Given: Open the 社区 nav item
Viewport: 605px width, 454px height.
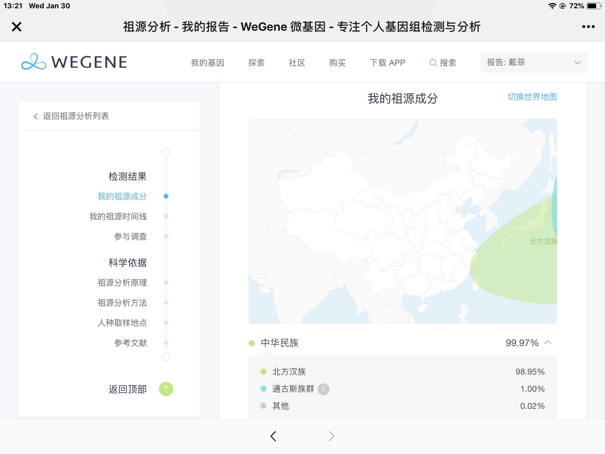Looking at the screenshot, I should point(297,63).
